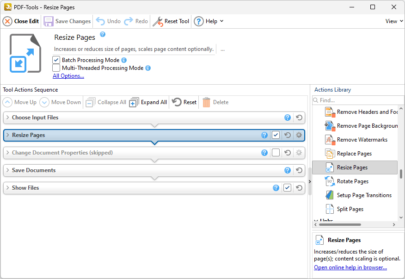The height and width of the screenshot is (279, 405).
Task: Reset the Save Documents step
Action: coord(299,170)
